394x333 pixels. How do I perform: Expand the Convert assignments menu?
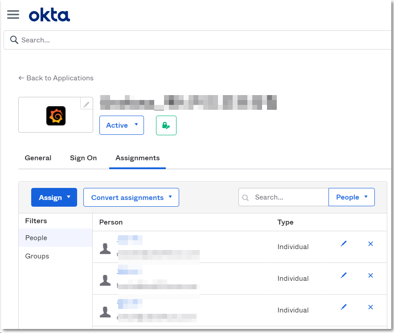[131, 197]
